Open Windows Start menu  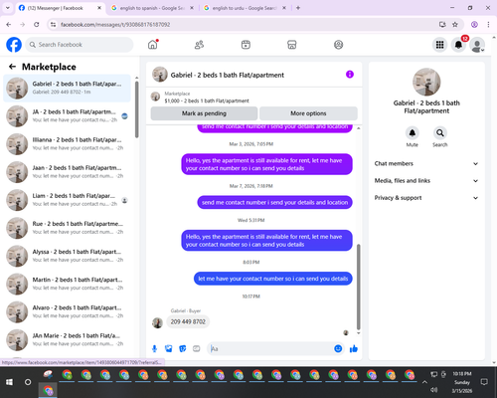(x=9, y=382)
